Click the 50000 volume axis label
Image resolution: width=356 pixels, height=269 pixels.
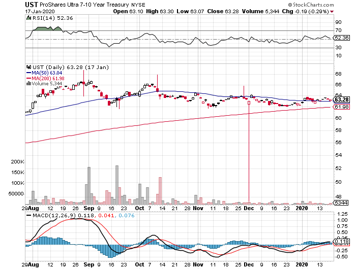pyautogui.click(x=16, y=194)
